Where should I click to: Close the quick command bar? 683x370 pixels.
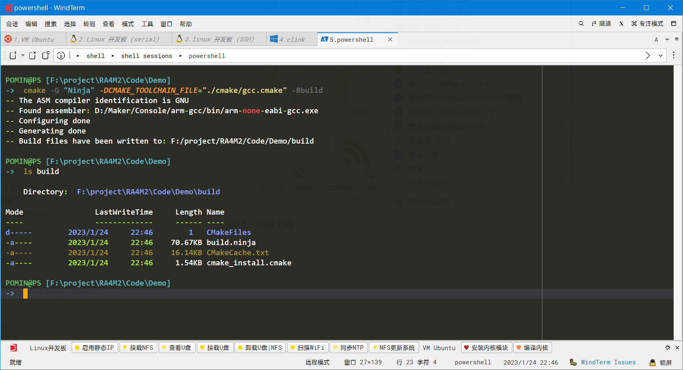click(x=677, y=348)
